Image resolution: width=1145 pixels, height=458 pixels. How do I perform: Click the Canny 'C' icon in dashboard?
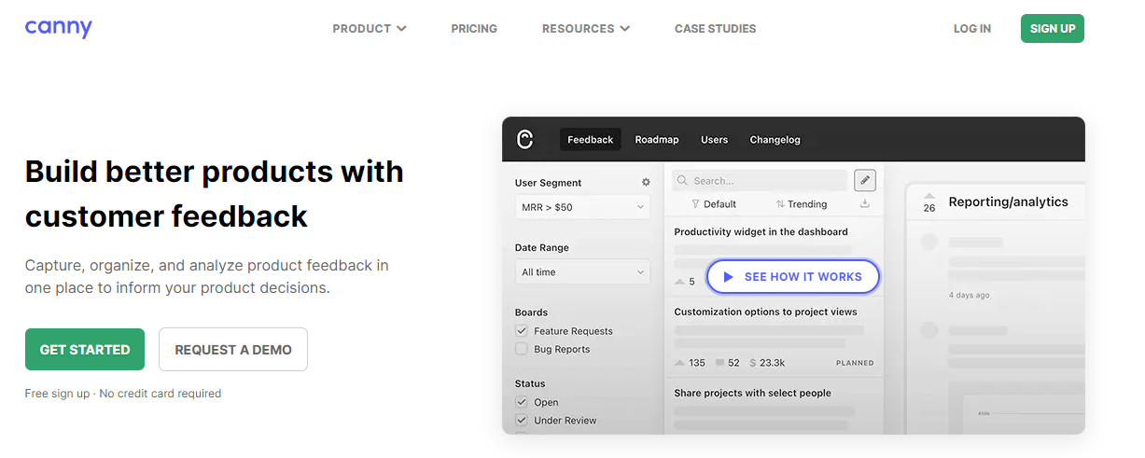[524, 139]
